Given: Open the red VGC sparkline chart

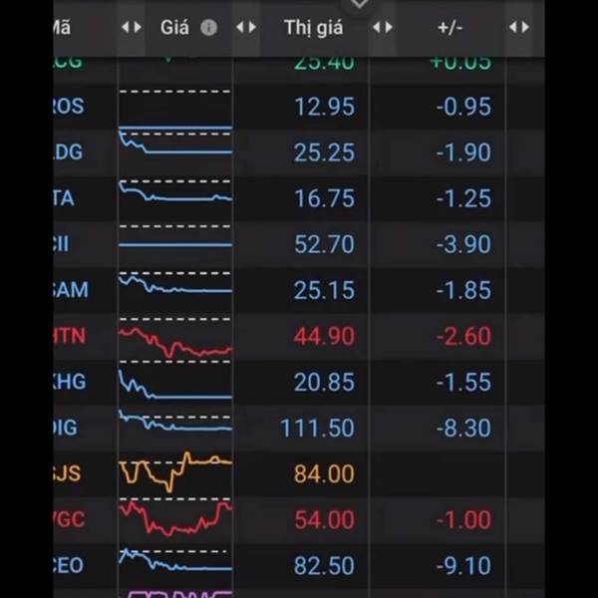Looking at the screenshot, I should point(174,517).
